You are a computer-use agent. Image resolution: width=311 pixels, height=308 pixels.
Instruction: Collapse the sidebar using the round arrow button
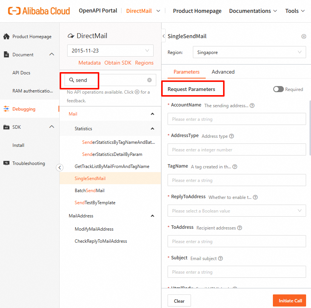[x=60, y=168]
